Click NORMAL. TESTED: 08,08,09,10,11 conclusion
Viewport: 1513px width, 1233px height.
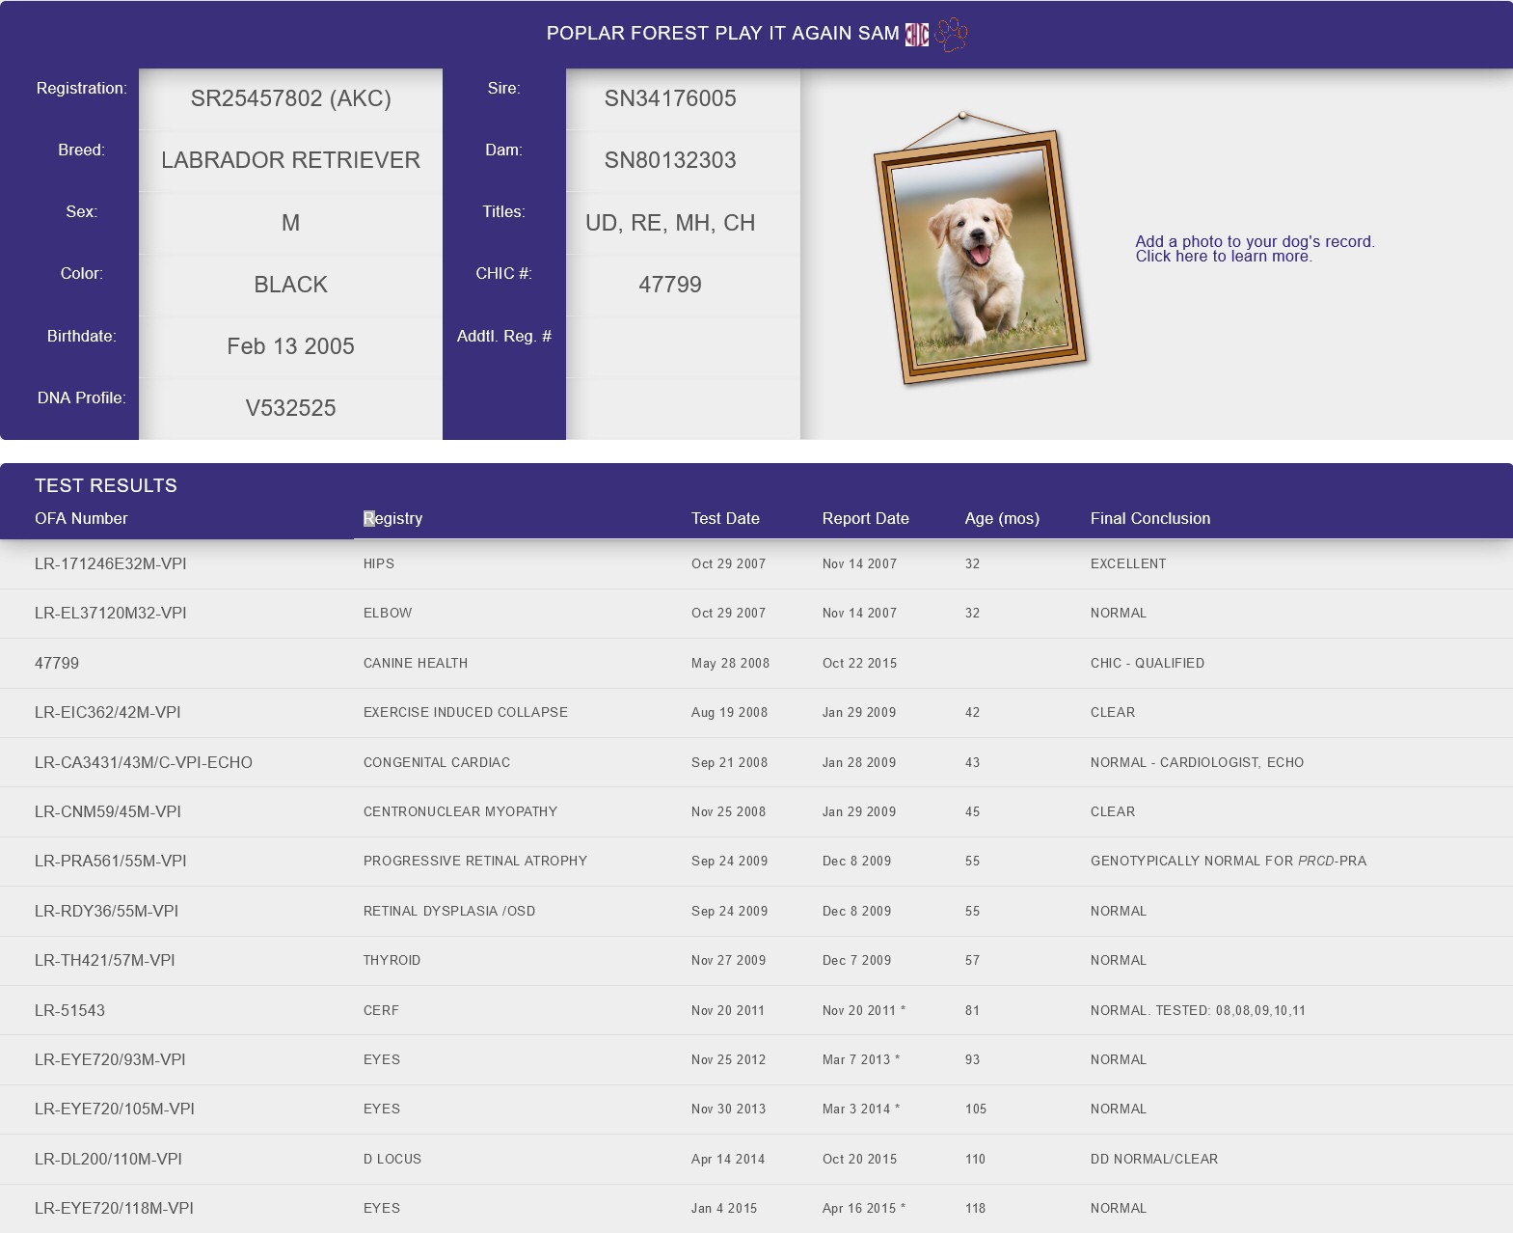pyautogui.click(x=1198, y=1010)
